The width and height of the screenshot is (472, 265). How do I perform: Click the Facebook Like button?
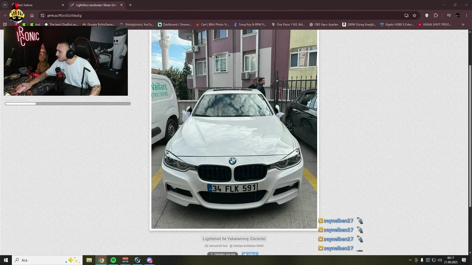pos(250,254)
